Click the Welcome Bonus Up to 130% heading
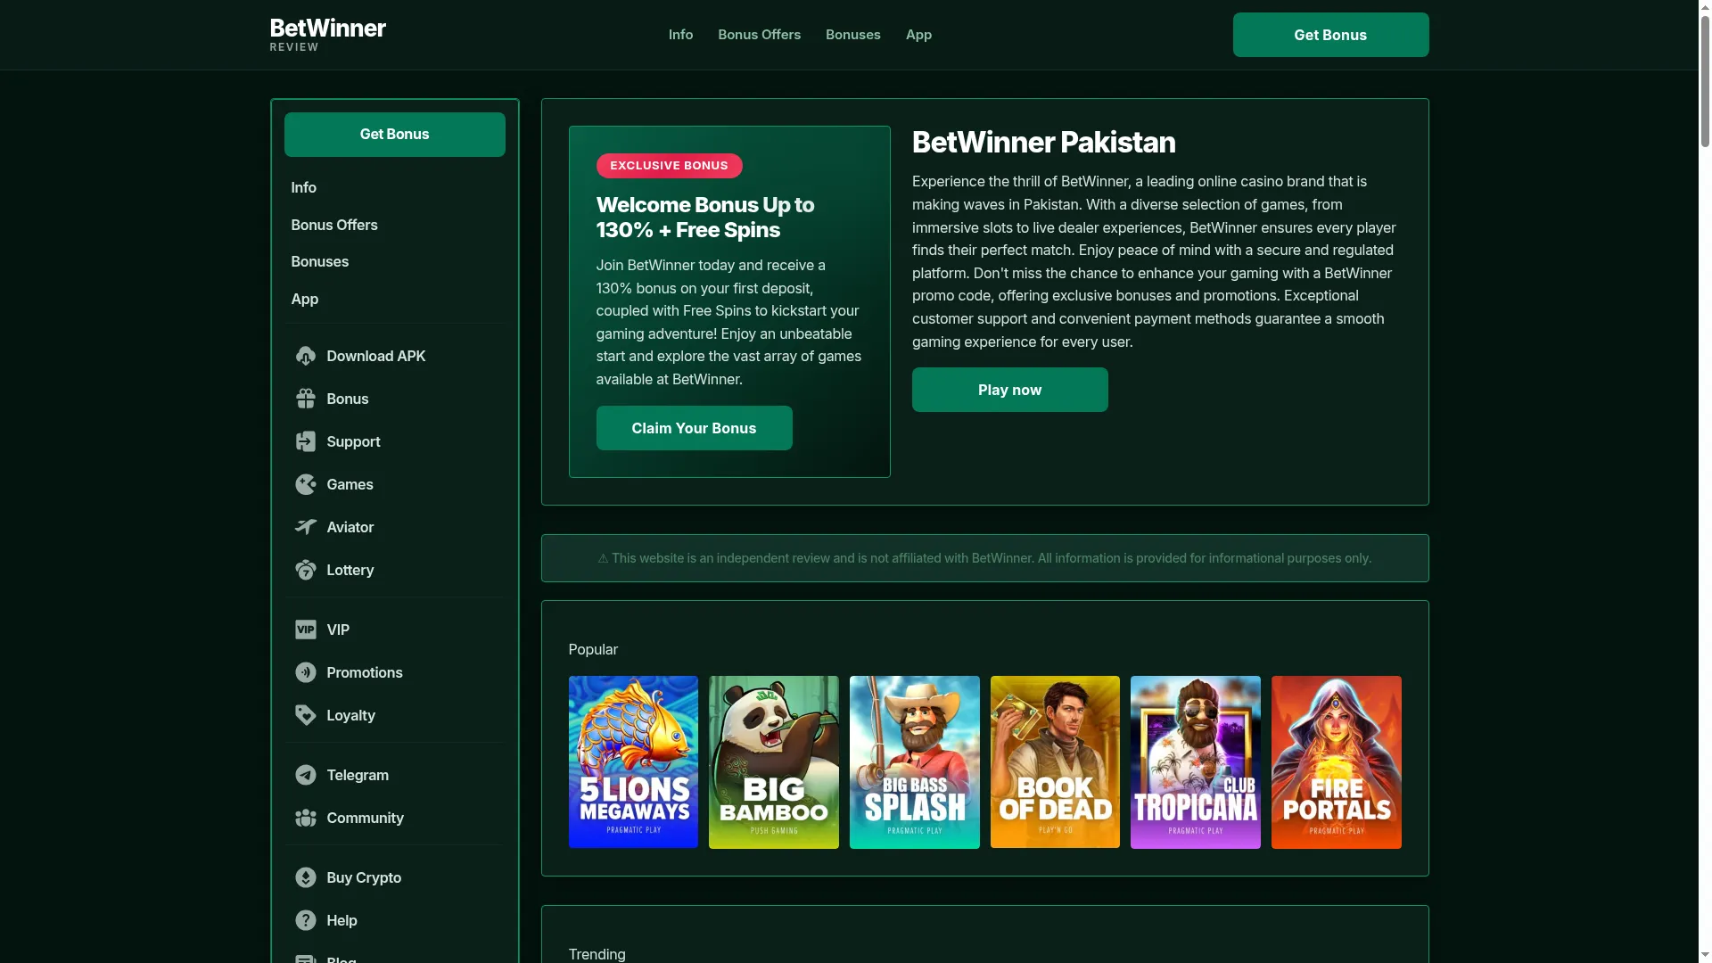The width and height of the screenshot is (1712, 963). point(704,218)
